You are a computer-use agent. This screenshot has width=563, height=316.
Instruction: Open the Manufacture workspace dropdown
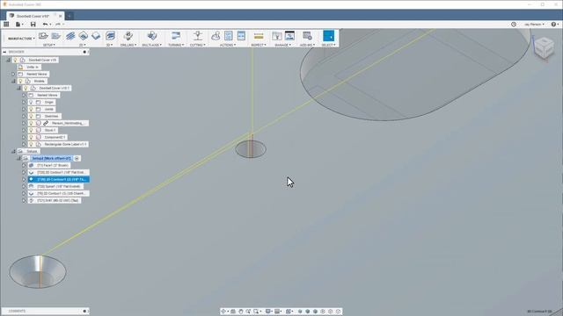tap(21, 39)
